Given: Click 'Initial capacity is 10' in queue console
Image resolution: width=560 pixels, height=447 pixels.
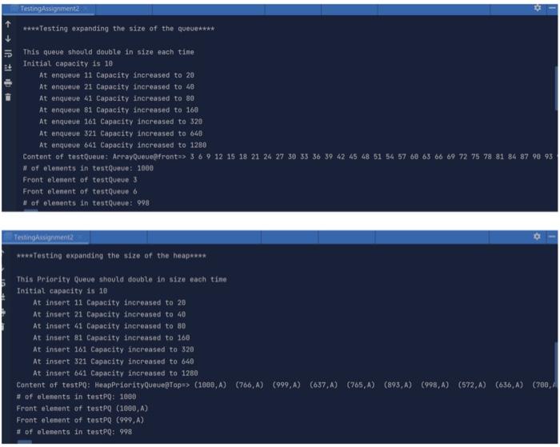Looking at the screenshot, I should click(x=68, y=63).
